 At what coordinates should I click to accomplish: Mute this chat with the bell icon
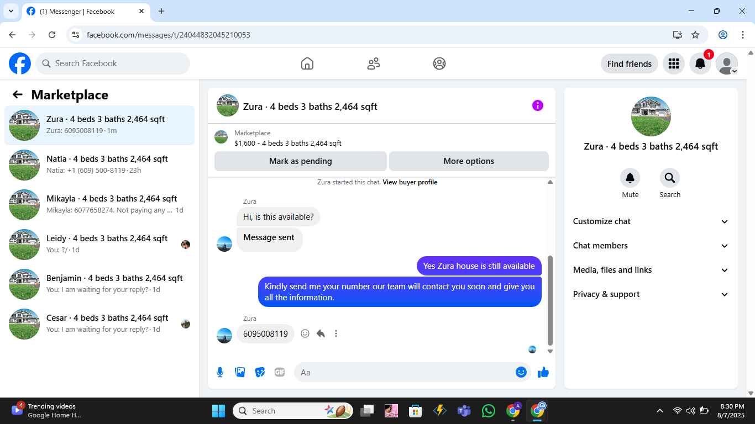(630, 178)
